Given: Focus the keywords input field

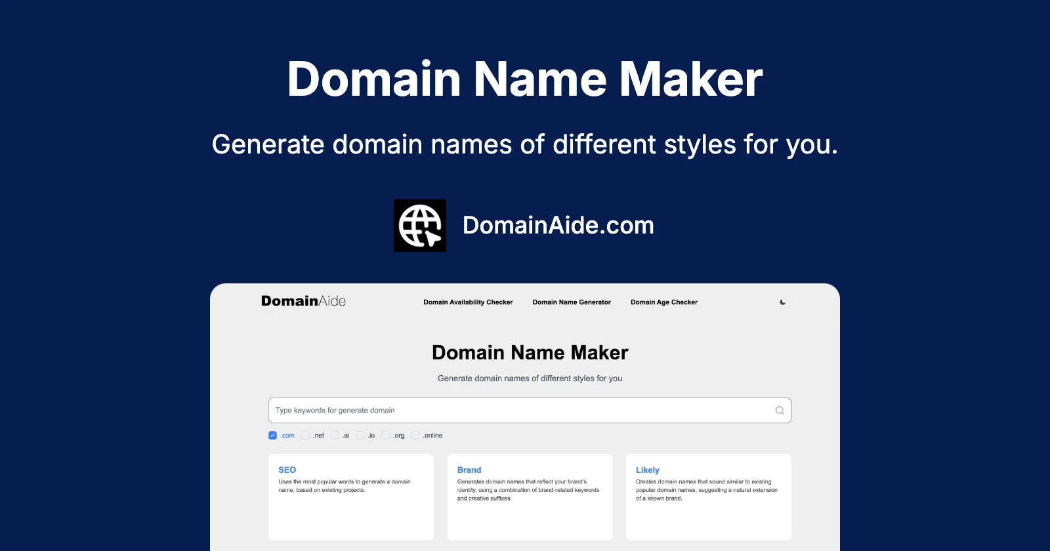Looking at the screenshot, I should (x=518, y=411).
